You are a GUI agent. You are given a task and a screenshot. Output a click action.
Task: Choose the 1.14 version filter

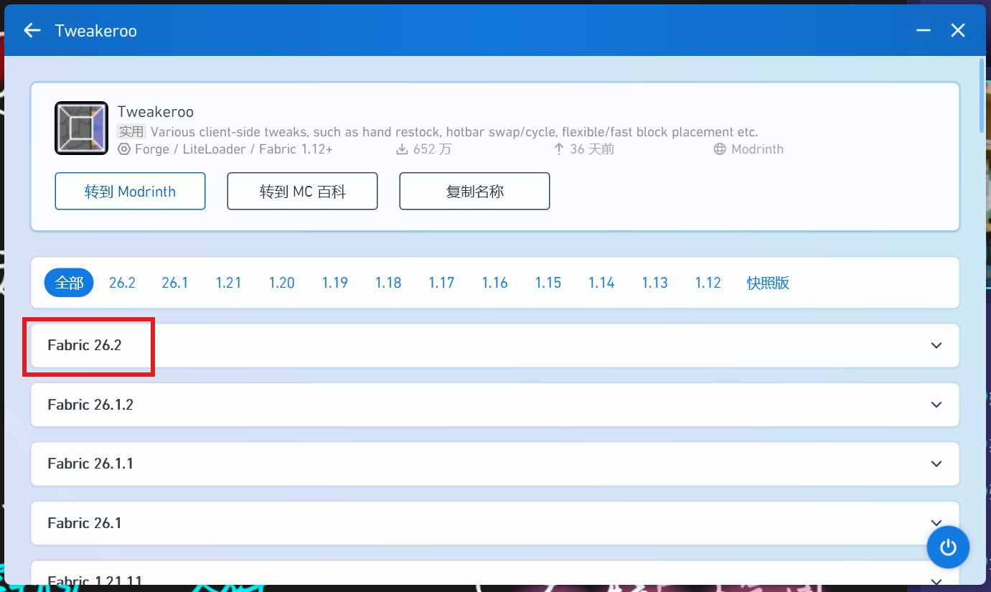tap(601, 283)
